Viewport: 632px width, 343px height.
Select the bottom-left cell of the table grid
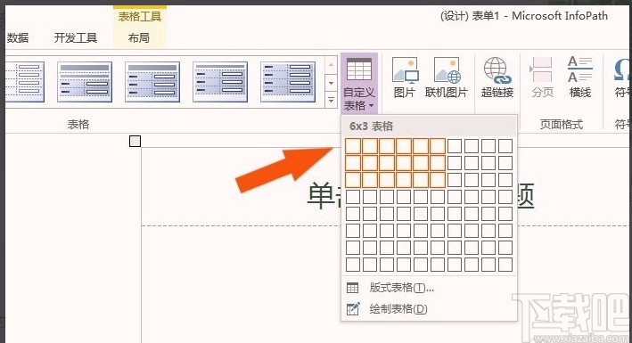[x=353, y=265]
